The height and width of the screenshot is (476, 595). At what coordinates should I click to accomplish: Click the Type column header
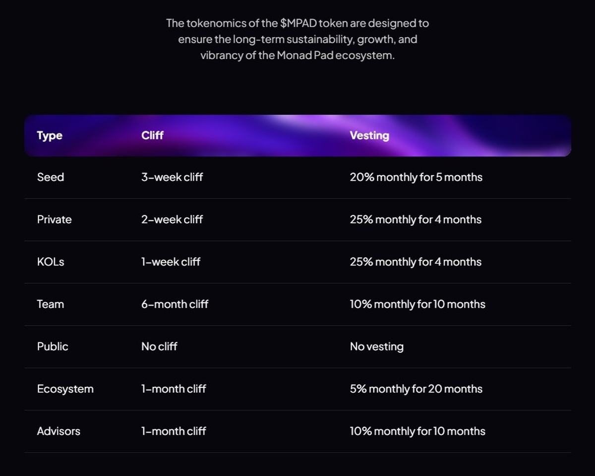pyautogui.click(x=50, y=136)
